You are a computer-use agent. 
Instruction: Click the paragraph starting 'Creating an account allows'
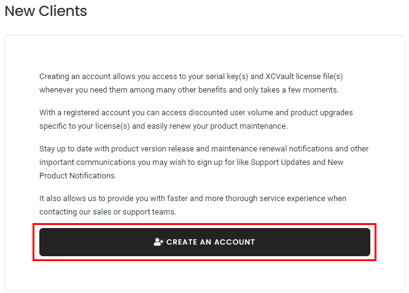pyautogui.click(x=191, y=83)
